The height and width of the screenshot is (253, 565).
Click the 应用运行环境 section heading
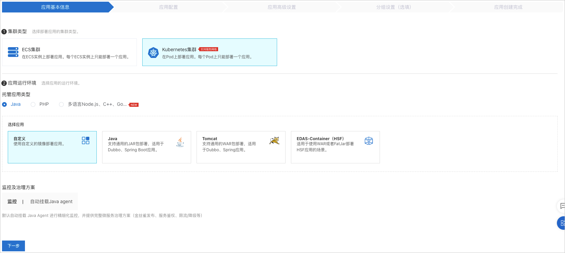pos(22,83)
